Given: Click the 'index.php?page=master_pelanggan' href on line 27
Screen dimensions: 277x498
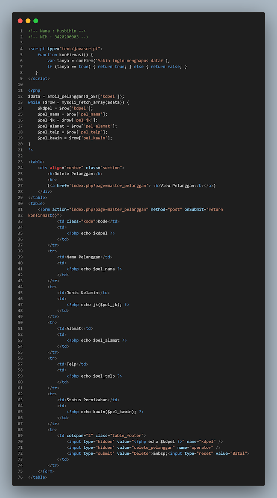Looking at the screenshot, I should click(109, 186).
